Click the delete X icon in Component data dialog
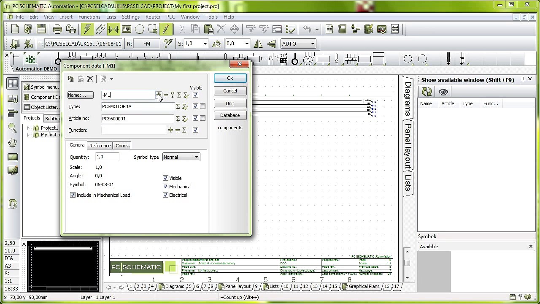This screenshot has width=540, height=304. [x=90, y=79]
